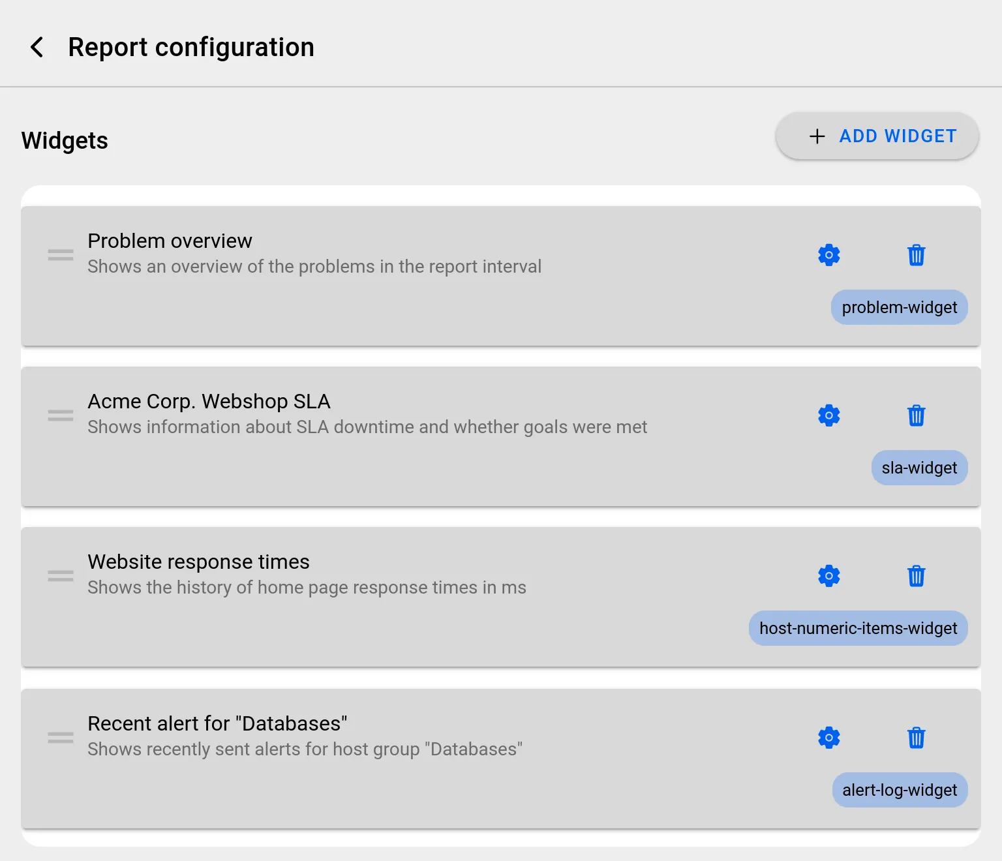Click the Add Widget button
Screen dimensions: 1002x861
[x=877, y=136]
